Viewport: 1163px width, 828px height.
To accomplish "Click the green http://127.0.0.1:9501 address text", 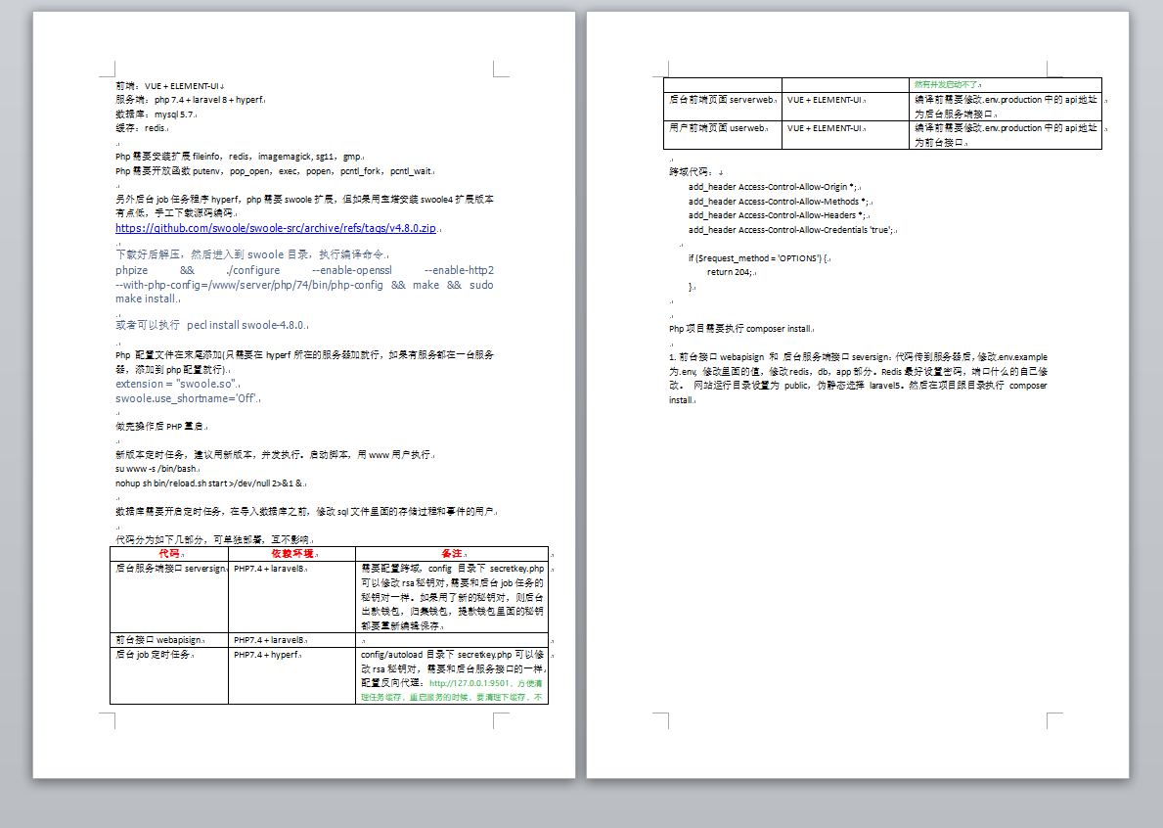I will click(x=470, y=683).
